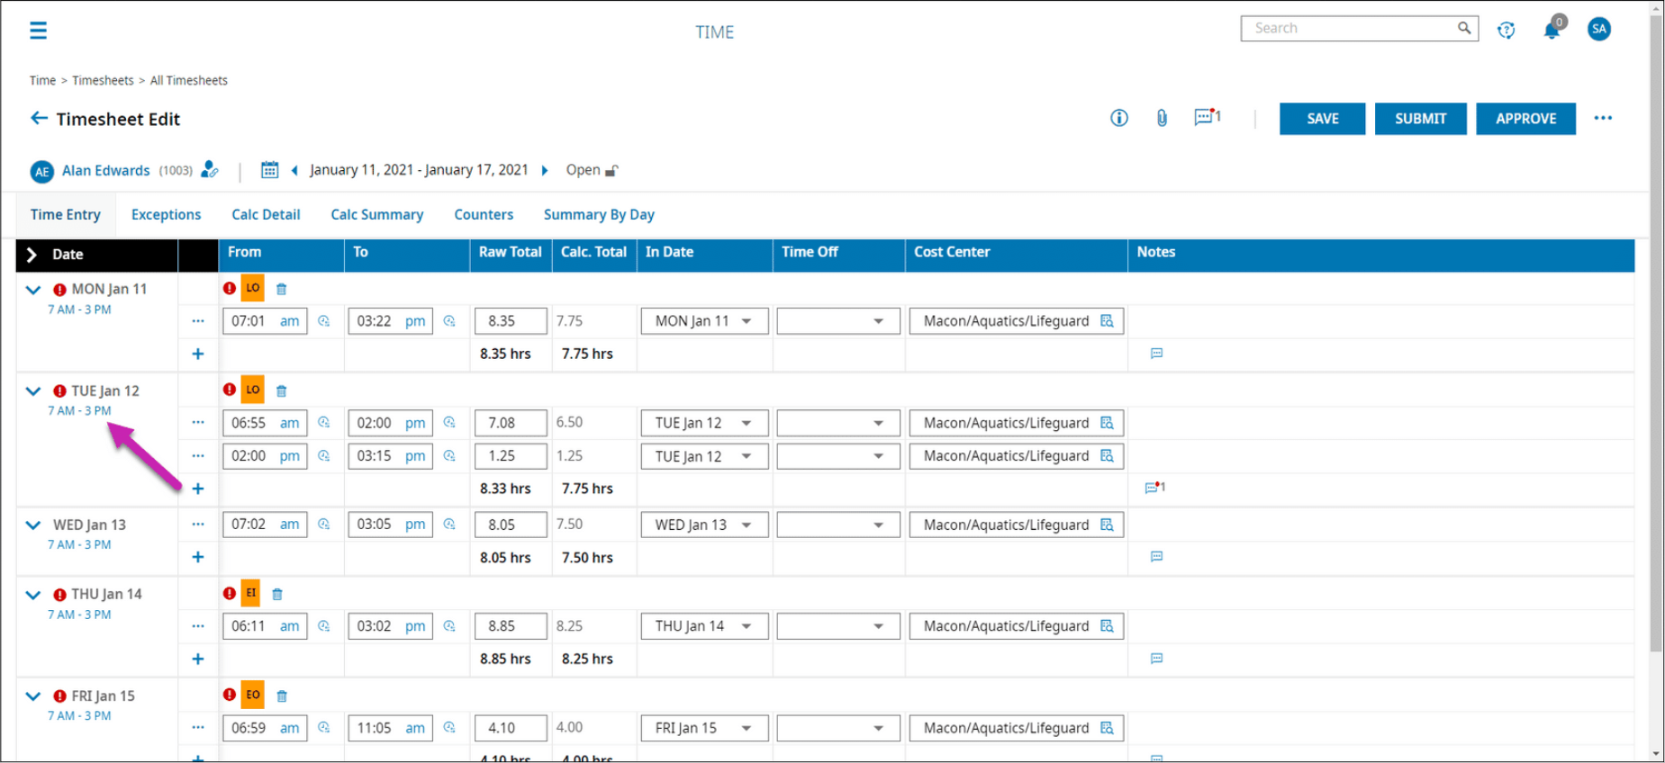The height and width of the screenshot is (763, 1665).
Task: Open the Calc Summary tab
Action: click(x=376, y=214)
